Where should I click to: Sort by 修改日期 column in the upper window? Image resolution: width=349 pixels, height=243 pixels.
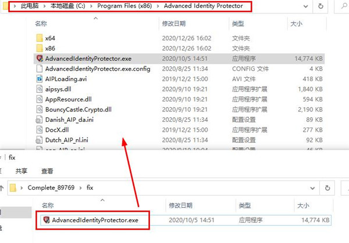[x=174, y=24]
